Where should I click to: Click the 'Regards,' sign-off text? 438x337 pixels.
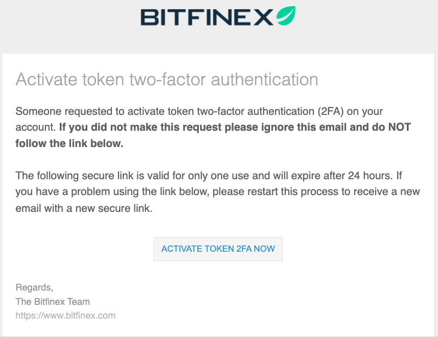tap(34, 287)
